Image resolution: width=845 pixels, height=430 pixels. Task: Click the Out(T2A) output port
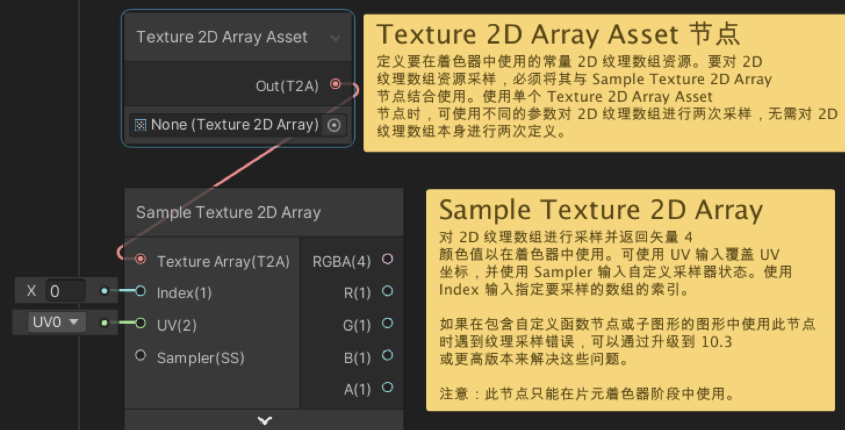335,84
